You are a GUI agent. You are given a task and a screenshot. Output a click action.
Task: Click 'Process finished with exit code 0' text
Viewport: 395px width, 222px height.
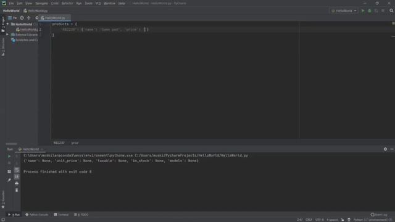tap(57, 171)
